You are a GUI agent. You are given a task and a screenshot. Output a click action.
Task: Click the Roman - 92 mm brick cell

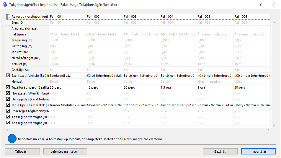[215, 105]
